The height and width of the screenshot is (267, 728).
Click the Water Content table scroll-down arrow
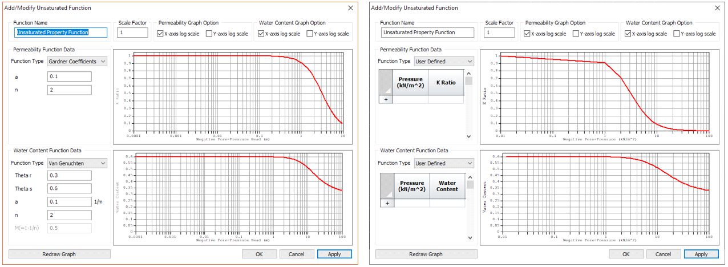tap(468, 238)
